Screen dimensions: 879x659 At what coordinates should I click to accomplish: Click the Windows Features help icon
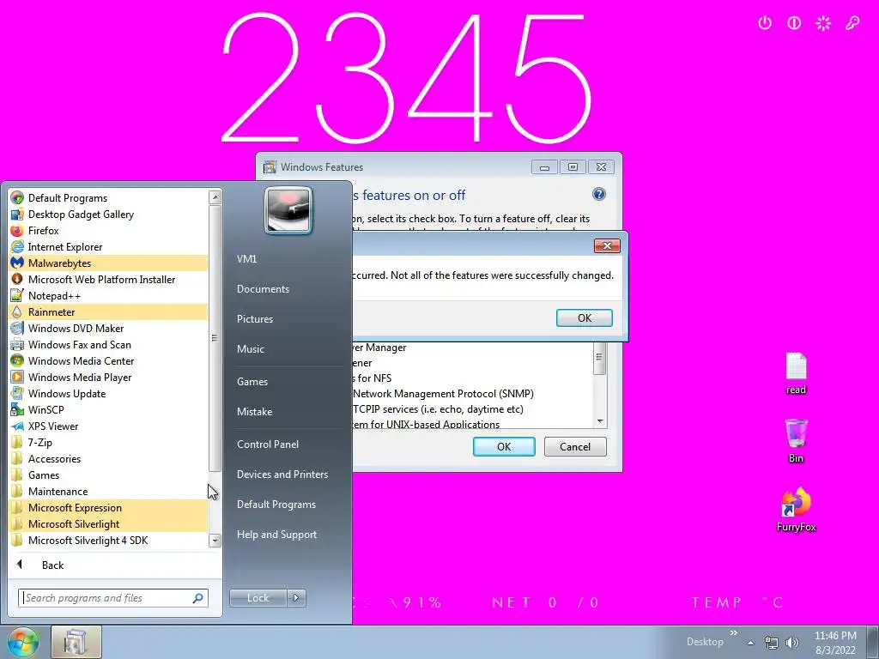point(598,194)
